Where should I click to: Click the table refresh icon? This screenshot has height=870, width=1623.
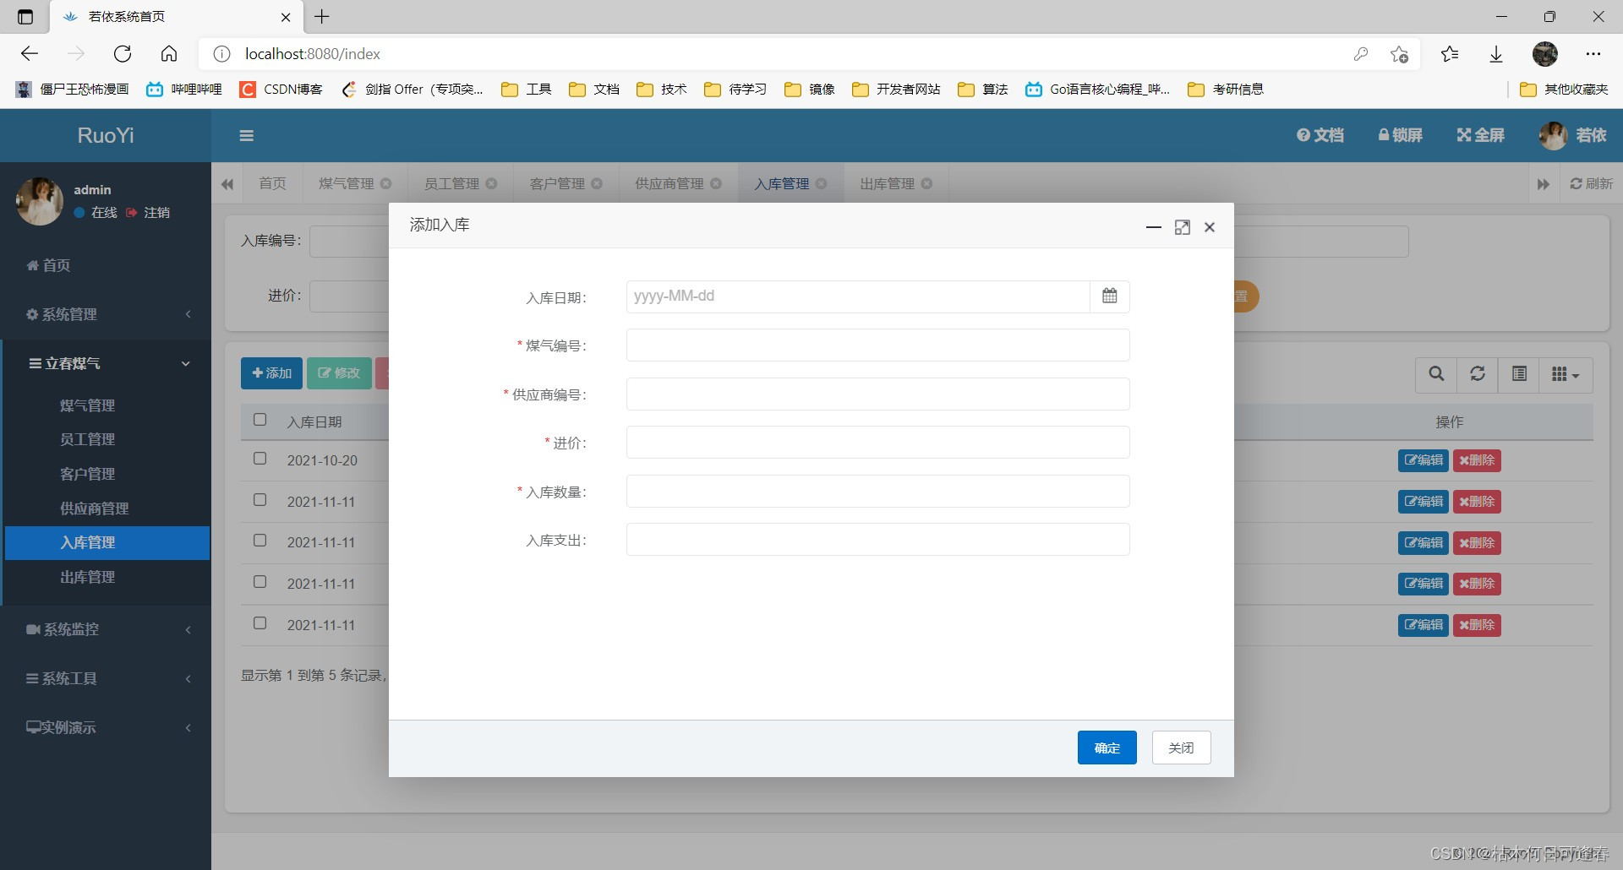coord(1478,374)
